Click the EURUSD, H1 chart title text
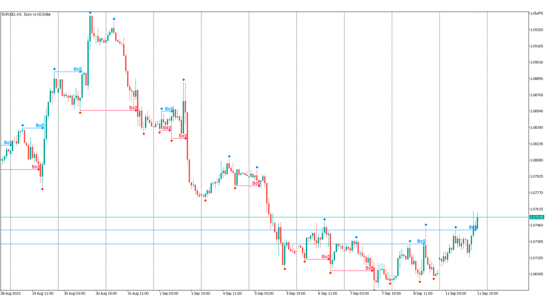The height and width of the screenshot is (308, 548). (26, 14)
